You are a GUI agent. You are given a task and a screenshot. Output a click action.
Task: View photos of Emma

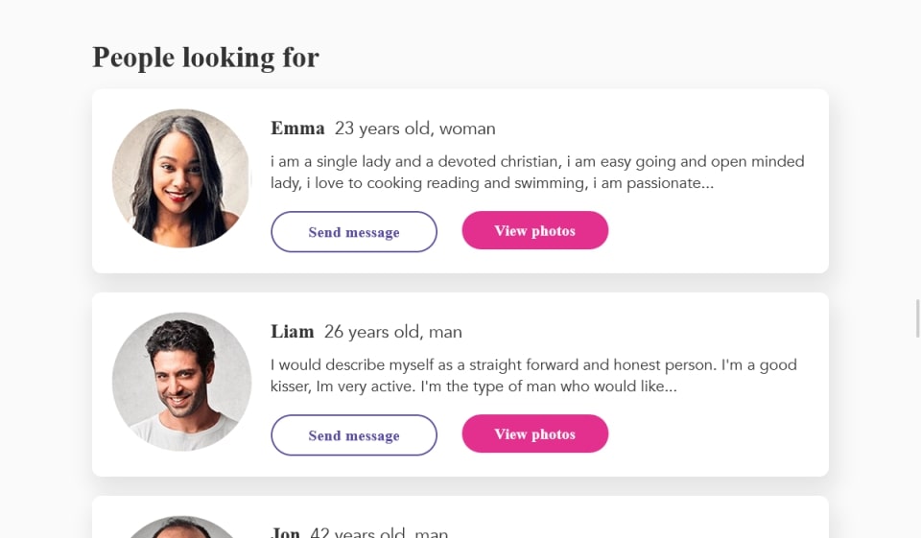coord(534,230)
